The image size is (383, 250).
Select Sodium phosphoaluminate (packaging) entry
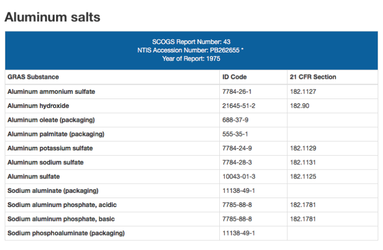(66, 233)
